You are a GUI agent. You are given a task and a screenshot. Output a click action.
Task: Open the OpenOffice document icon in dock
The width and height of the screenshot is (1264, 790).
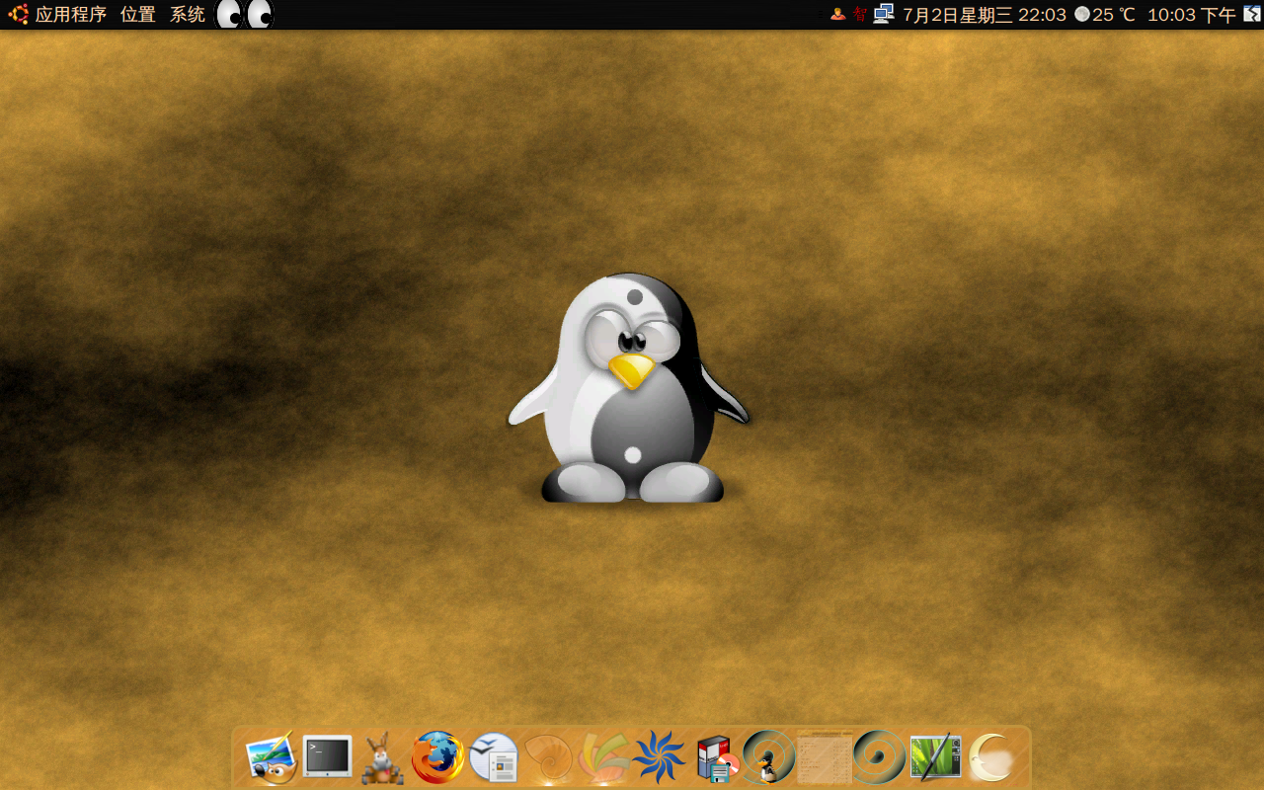click(x=494, y=758)
